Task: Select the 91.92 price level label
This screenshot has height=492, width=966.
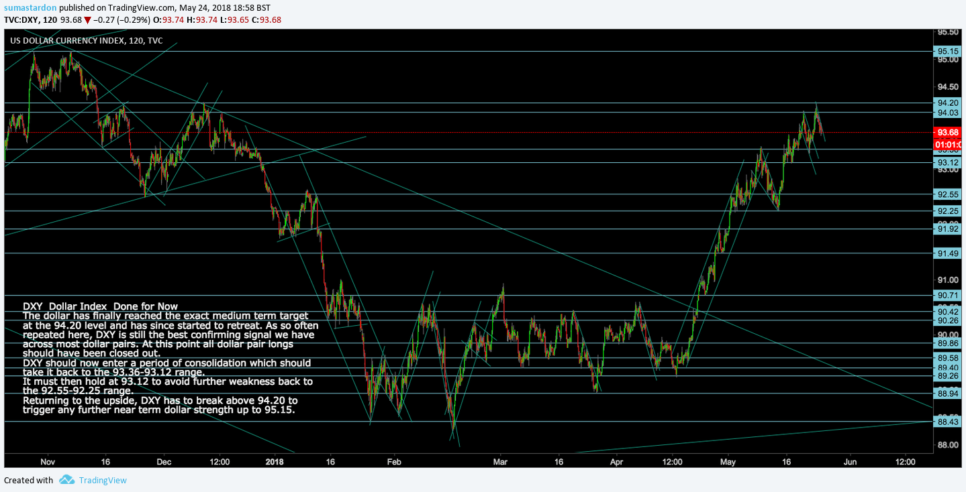Action: pyautogui.click(x=948, y=229)
